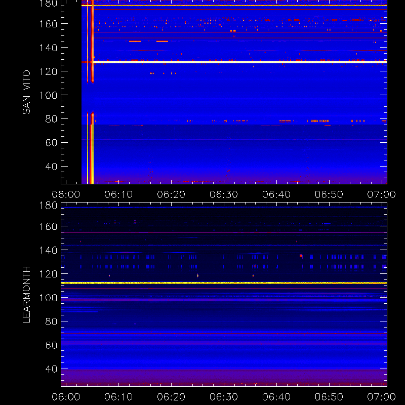The height and width of the screenshot is (405, 405).
Task: Click the 06:40 time label under LEARMONTH plot
Action: tap(276, 397)
